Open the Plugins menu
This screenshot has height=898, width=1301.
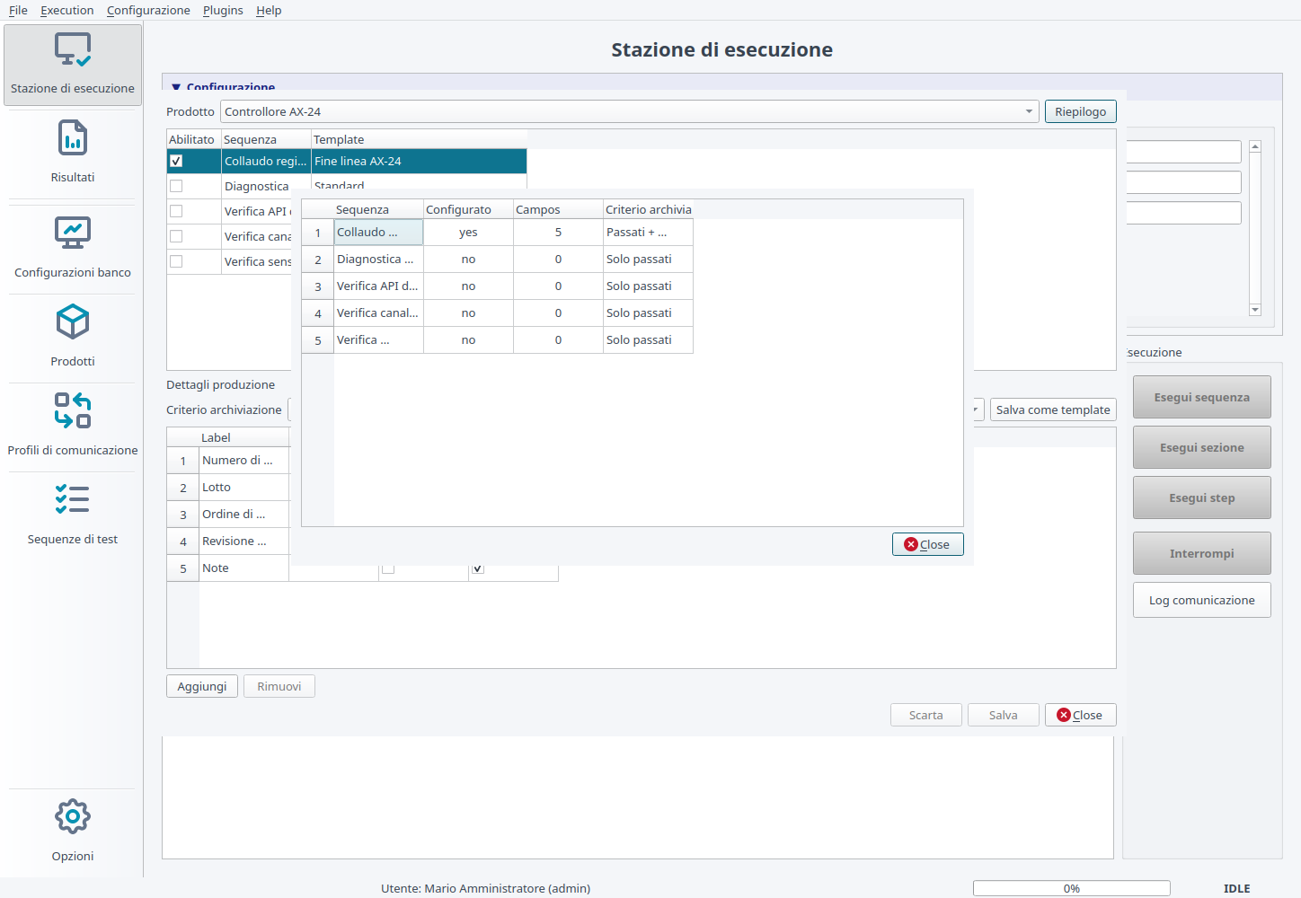223,10
